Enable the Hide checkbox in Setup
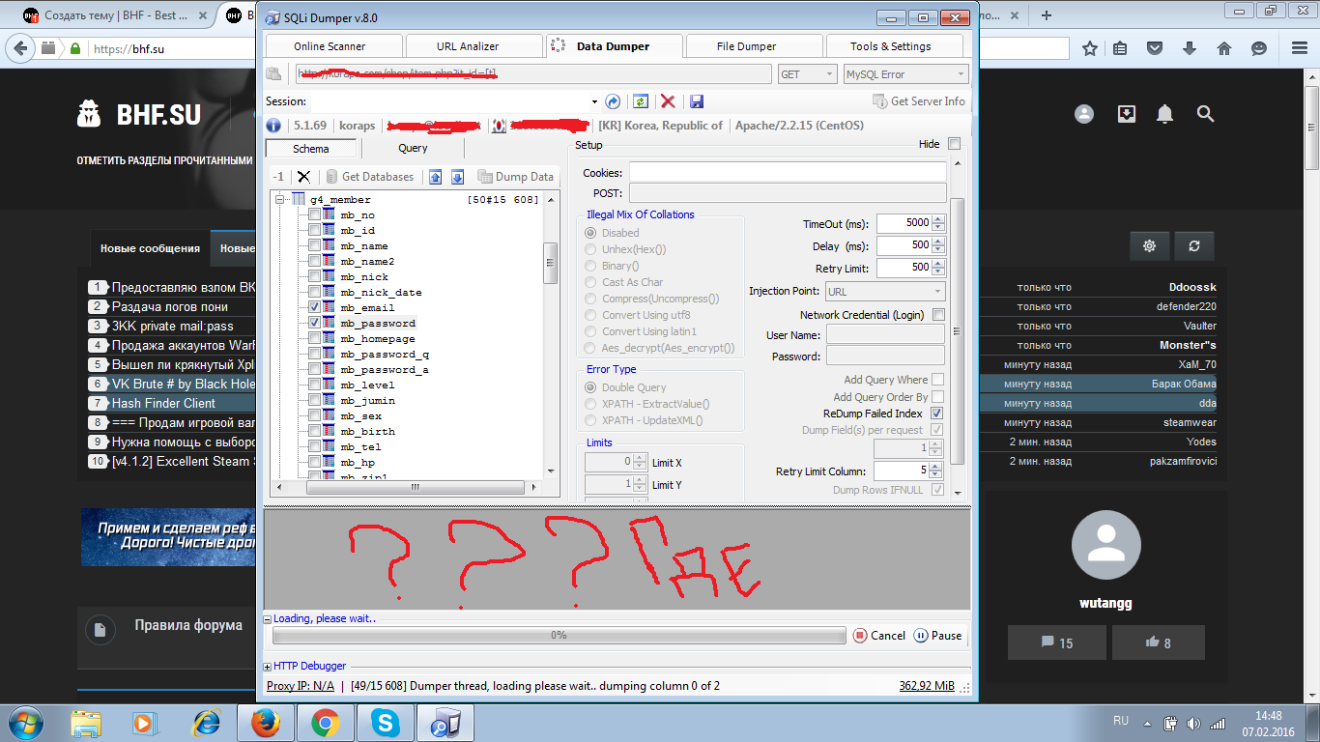The height and width of the screenshot is (742, 1320). coord(955,144)
